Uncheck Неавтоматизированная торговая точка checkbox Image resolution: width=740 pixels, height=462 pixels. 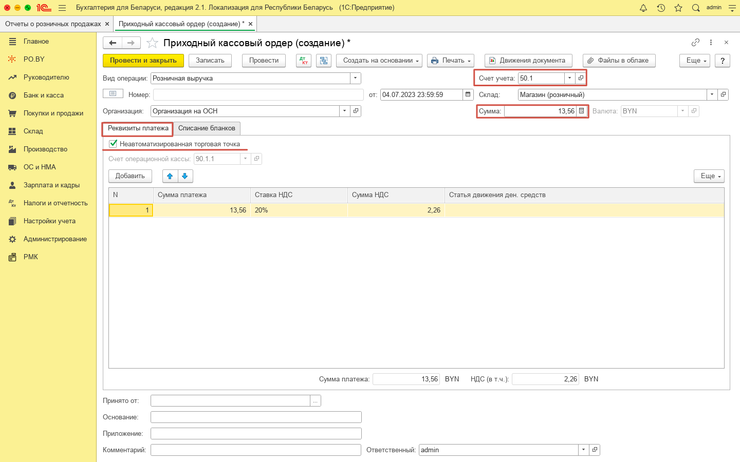pos(113,144)
